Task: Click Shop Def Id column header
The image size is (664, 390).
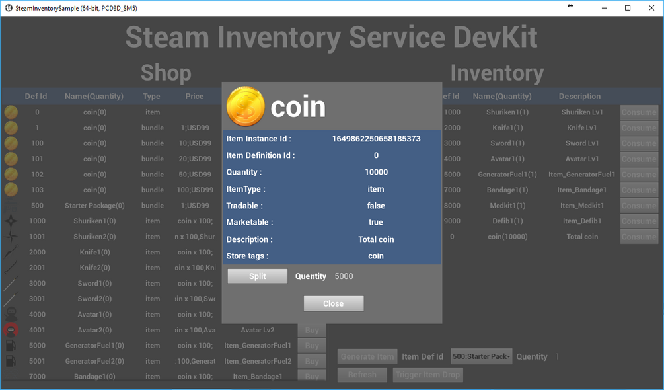Action: tap(36, 96)
